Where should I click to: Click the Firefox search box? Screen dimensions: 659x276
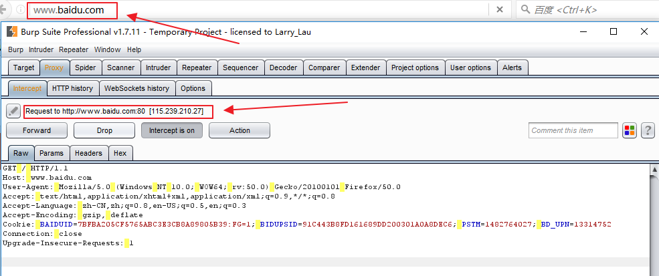click(587, 9)
